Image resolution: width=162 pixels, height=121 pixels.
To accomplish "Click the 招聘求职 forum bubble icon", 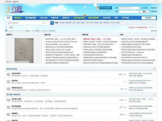I will tap(8, 81).
